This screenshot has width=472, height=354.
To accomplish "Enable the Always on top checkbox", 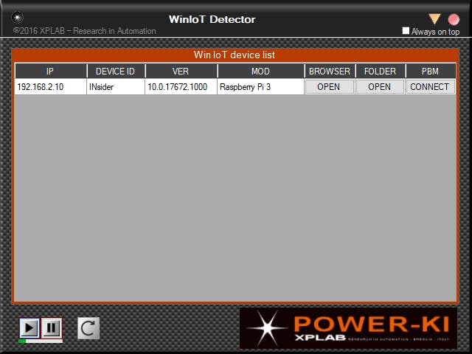I will pos(406,31).
